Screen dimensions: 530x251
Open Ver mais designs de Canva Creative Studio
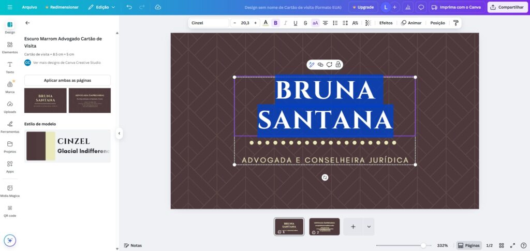[67, 63]
